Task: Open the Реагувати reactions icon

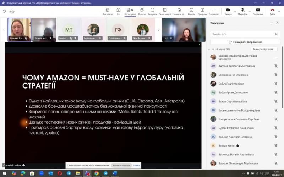Action: click(152, 11)
